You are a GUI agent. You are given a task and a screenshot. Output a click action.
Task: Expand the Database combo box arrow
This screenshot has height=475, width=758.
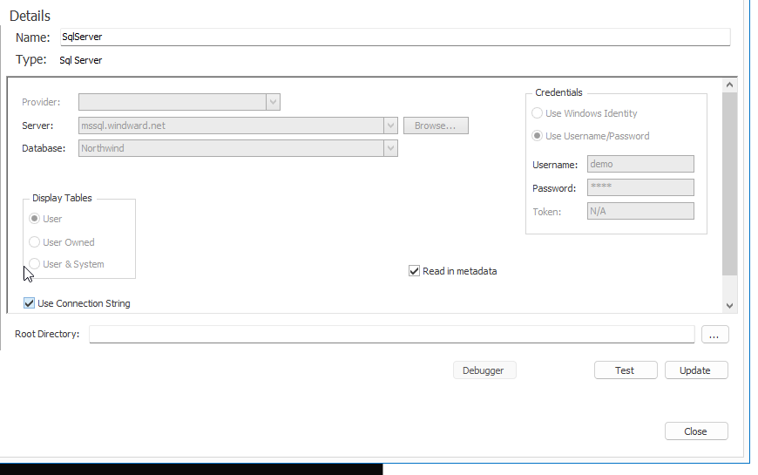coord(390,148)
